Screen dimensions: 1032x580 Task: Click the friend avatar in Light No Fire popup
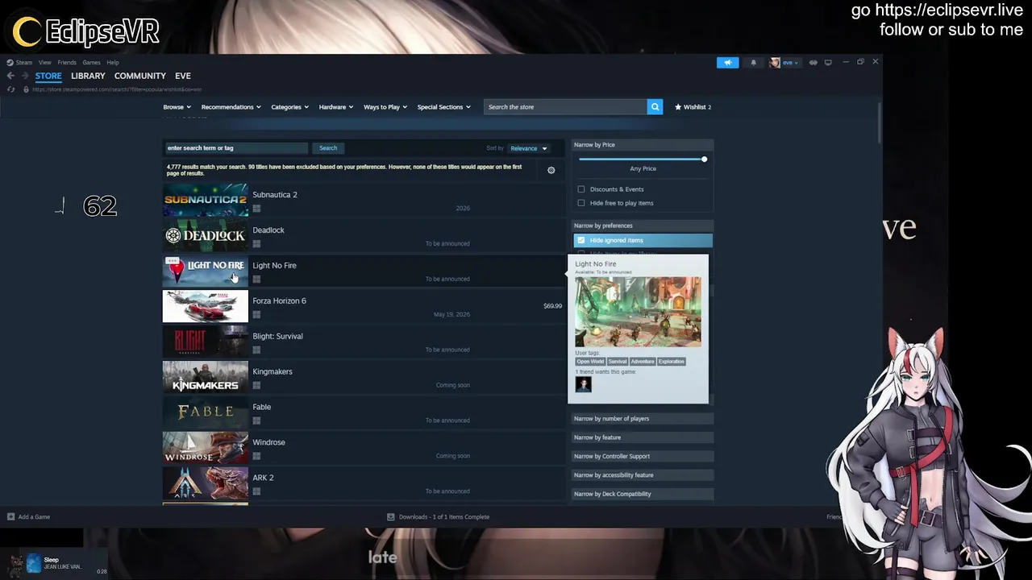pyautogui.click(x=583, y=384)
